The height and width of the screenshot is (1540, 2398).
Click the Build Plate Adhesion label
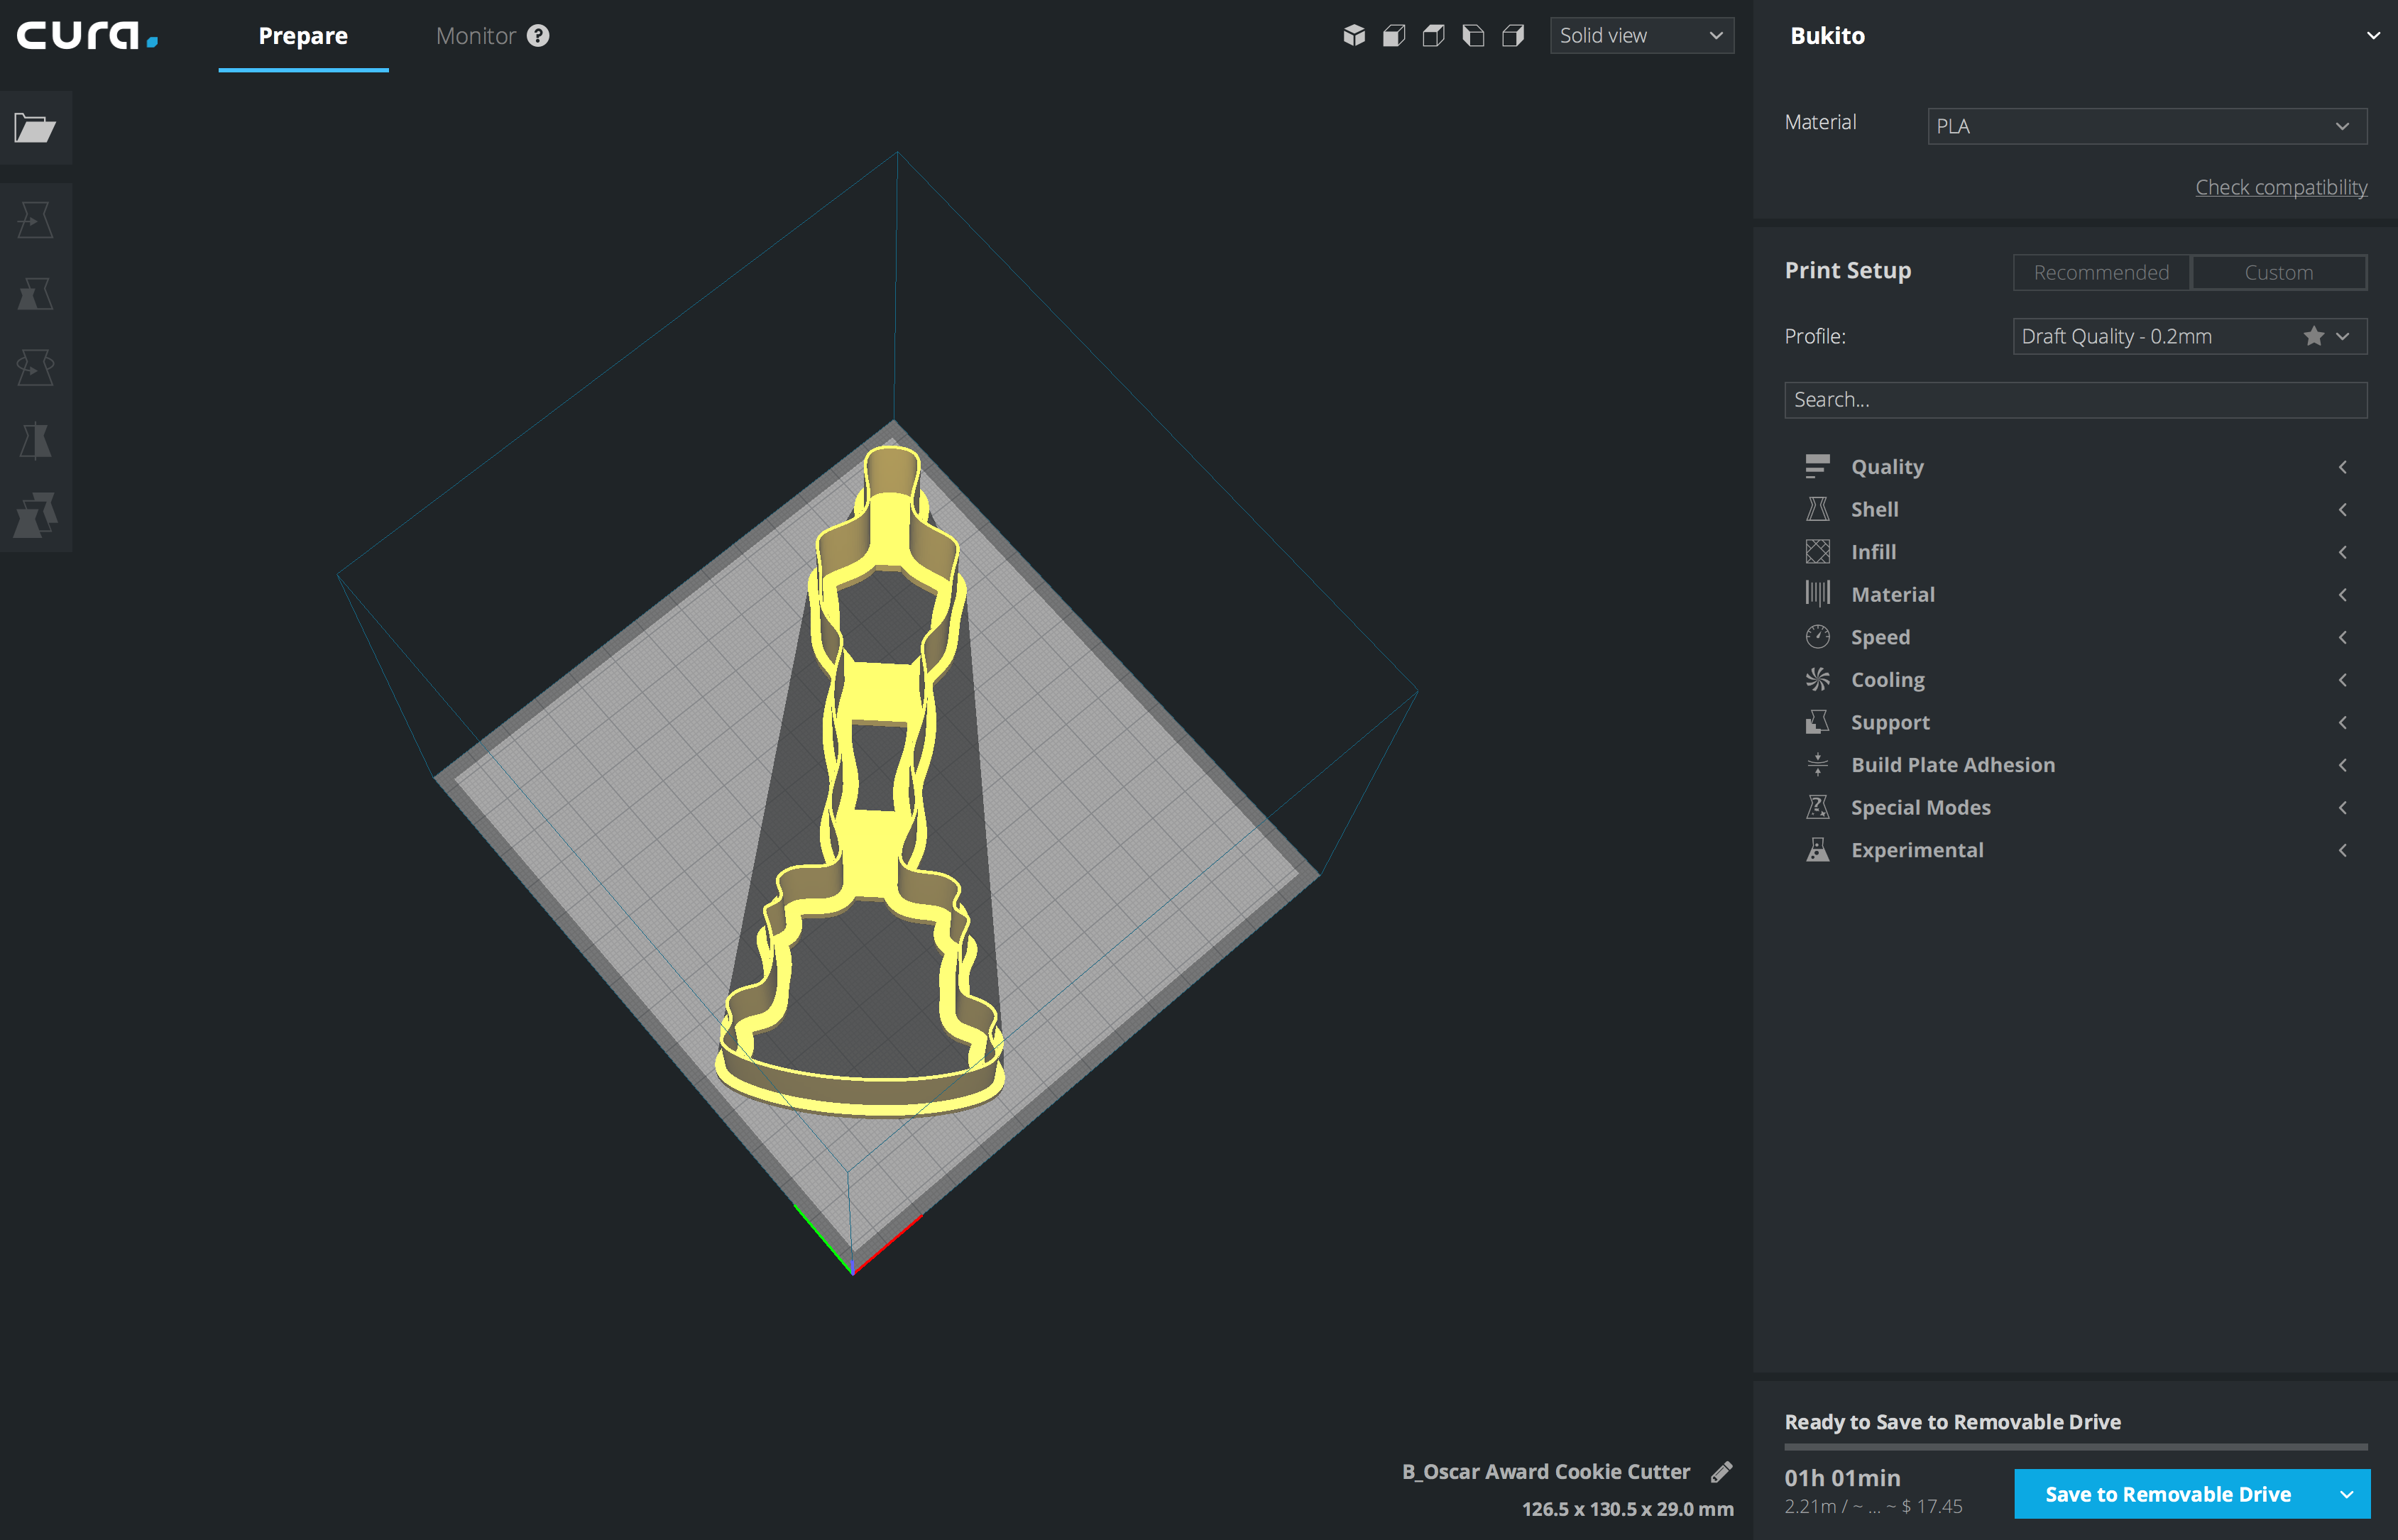click(x=1953, y=765)
